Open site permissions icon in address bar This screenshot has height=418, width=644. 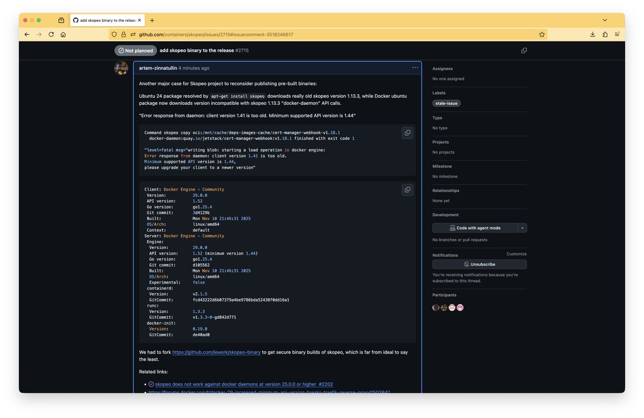point(133,34)
